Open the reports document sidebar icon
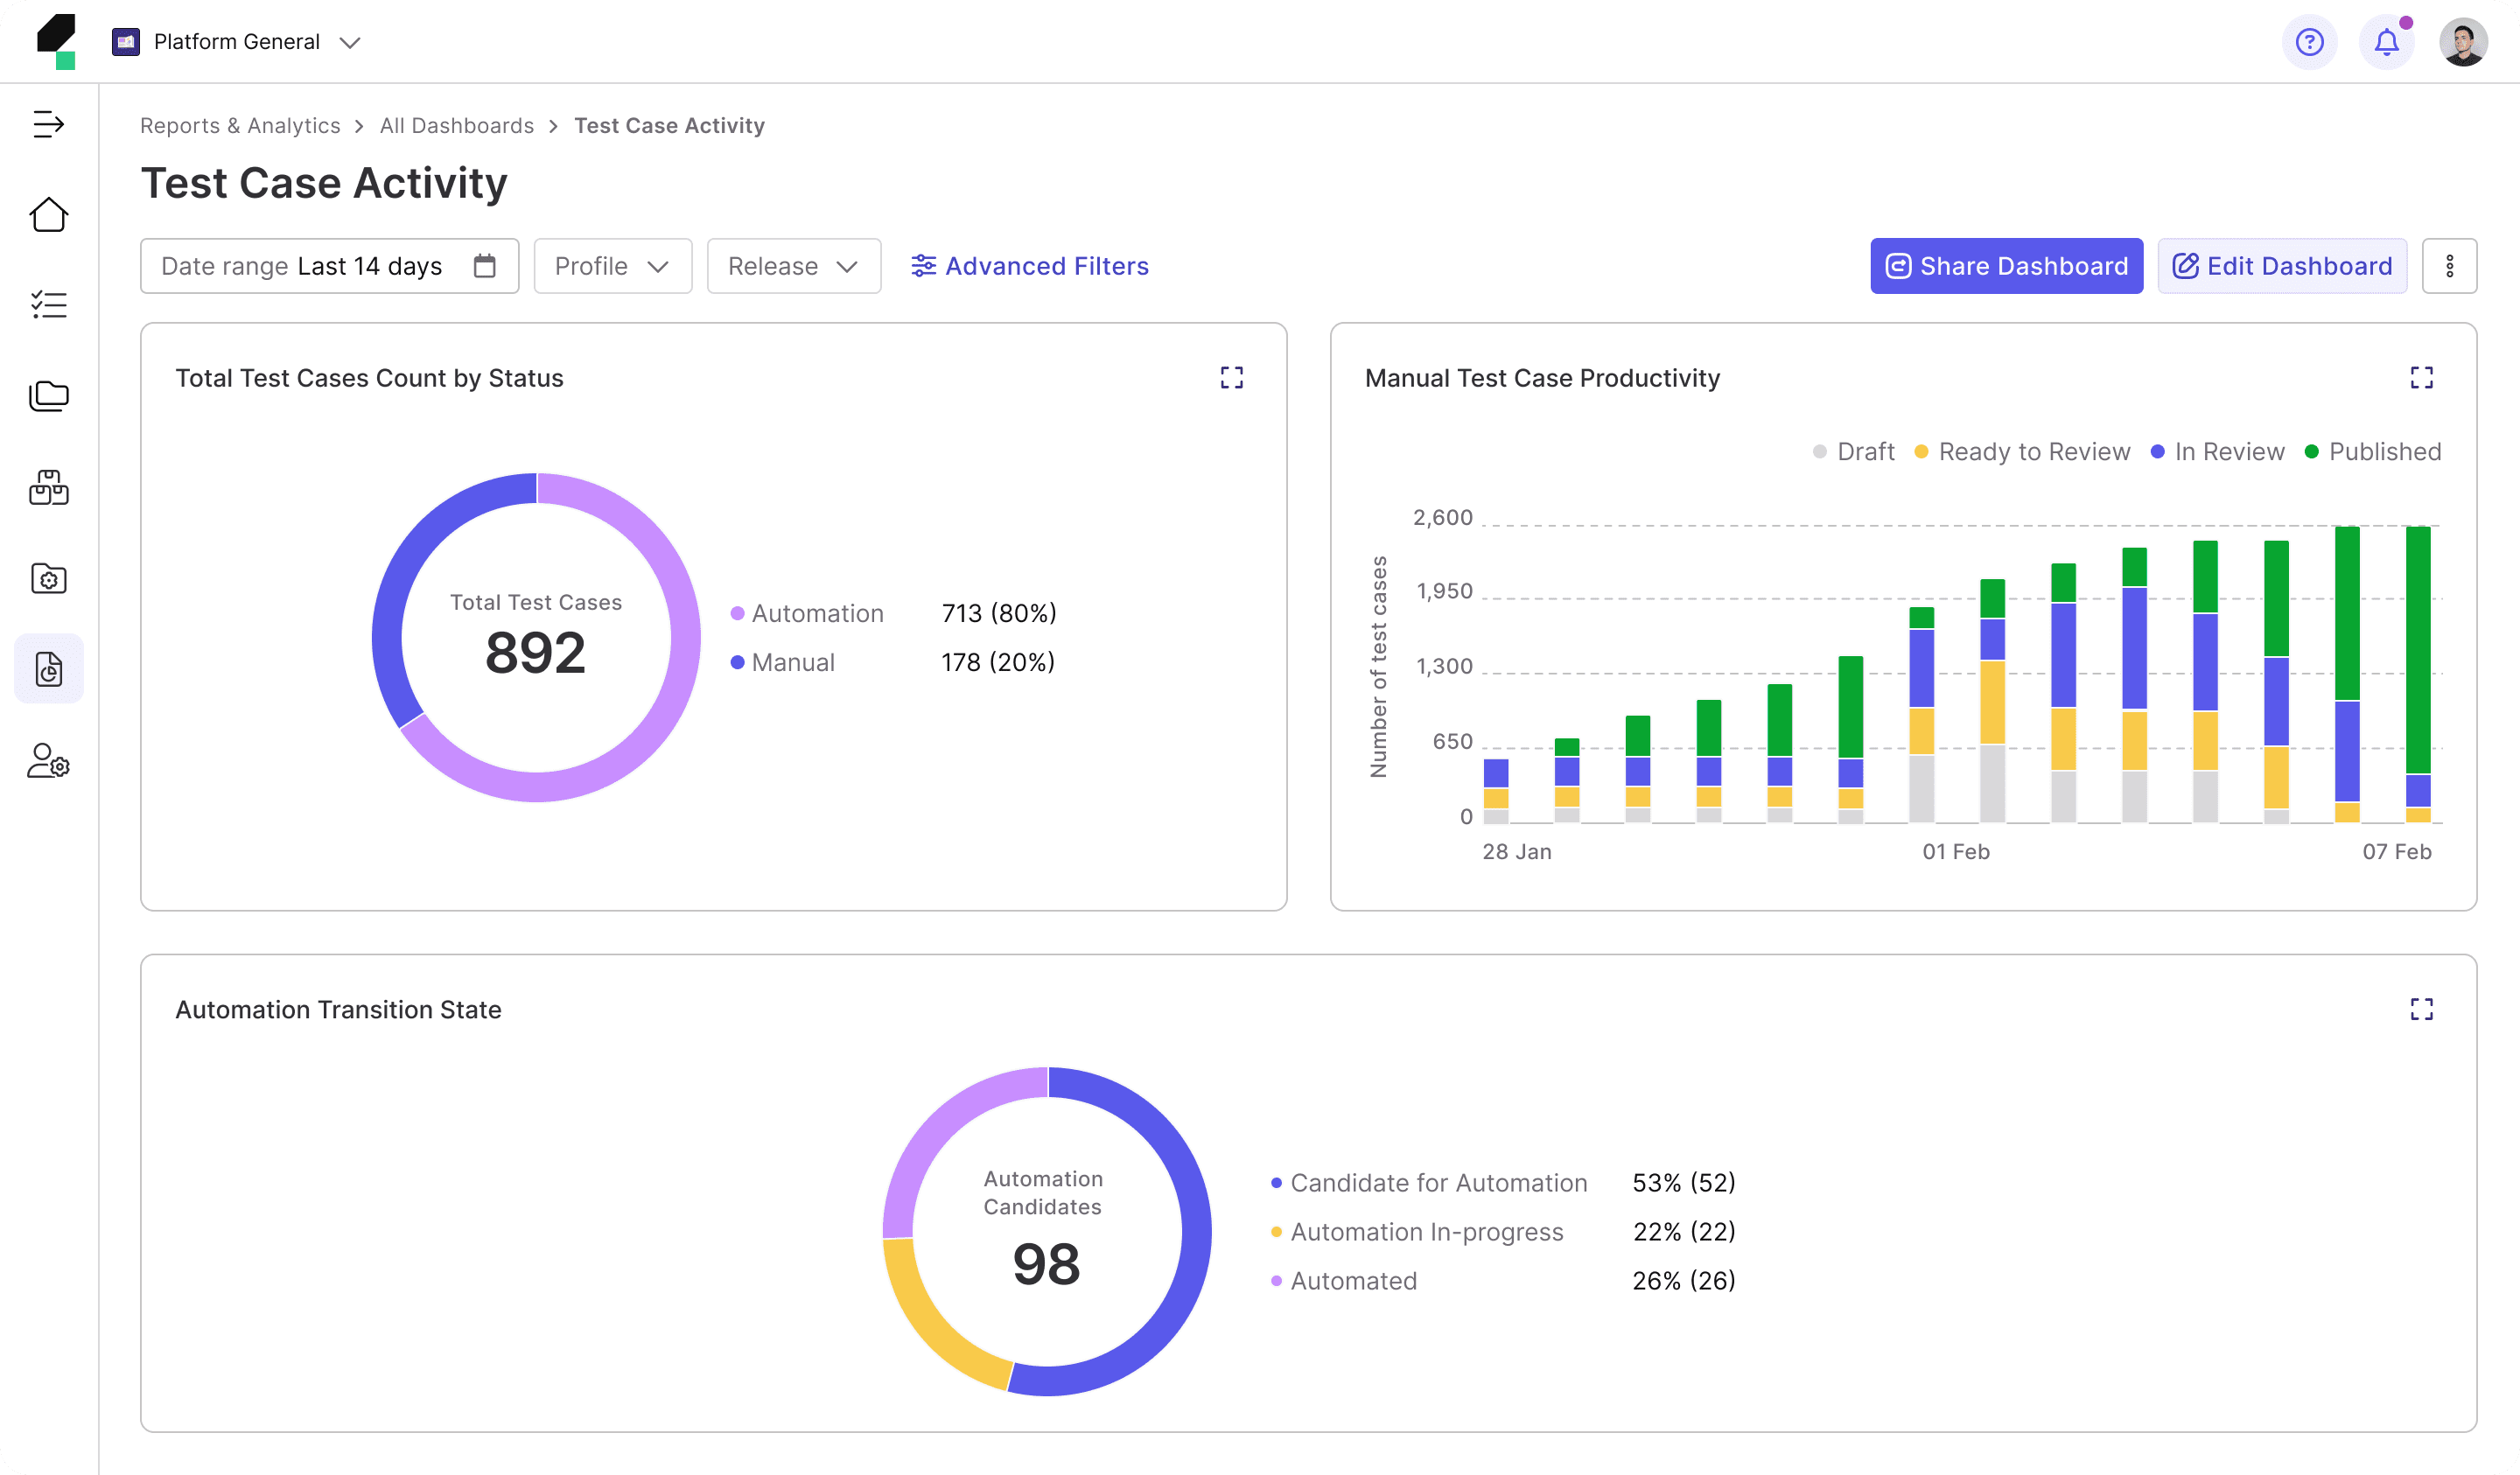This screenshot has width=2520, height=1475. (48, 668)
